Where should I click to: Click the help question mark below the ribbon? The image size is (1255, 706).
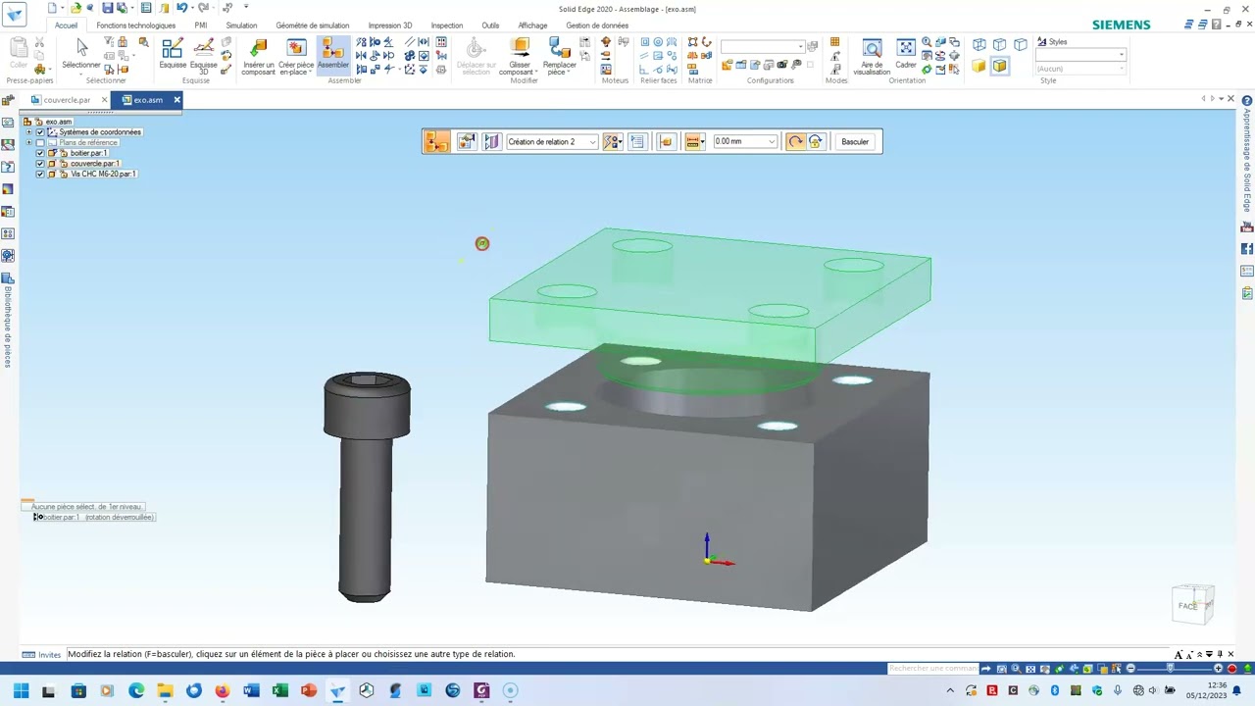(1247, 100)
